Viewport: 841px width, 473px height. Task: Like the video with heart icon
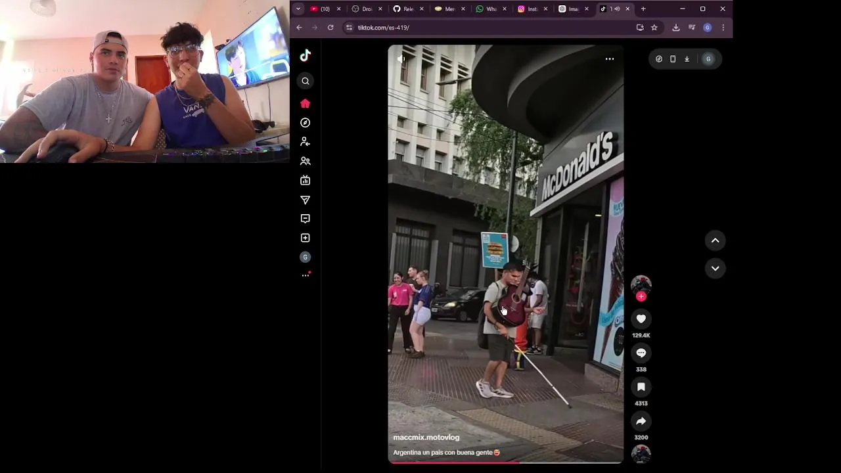click(641, 319)
